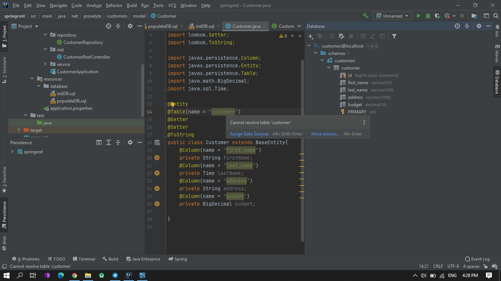Hide the Database panel with minus icon
Image resolution: width=501 pixels, height=281 pixels.
[x=489, y=26]
